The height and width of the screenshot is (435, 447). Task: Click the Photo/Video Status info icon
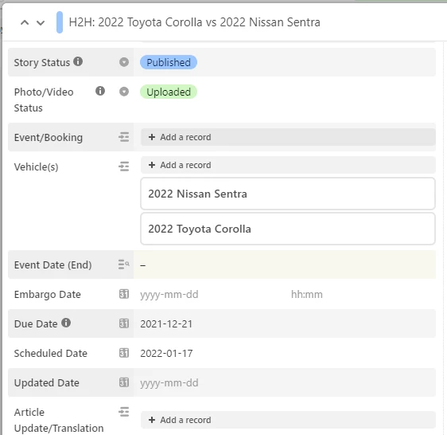click(100, 91)
